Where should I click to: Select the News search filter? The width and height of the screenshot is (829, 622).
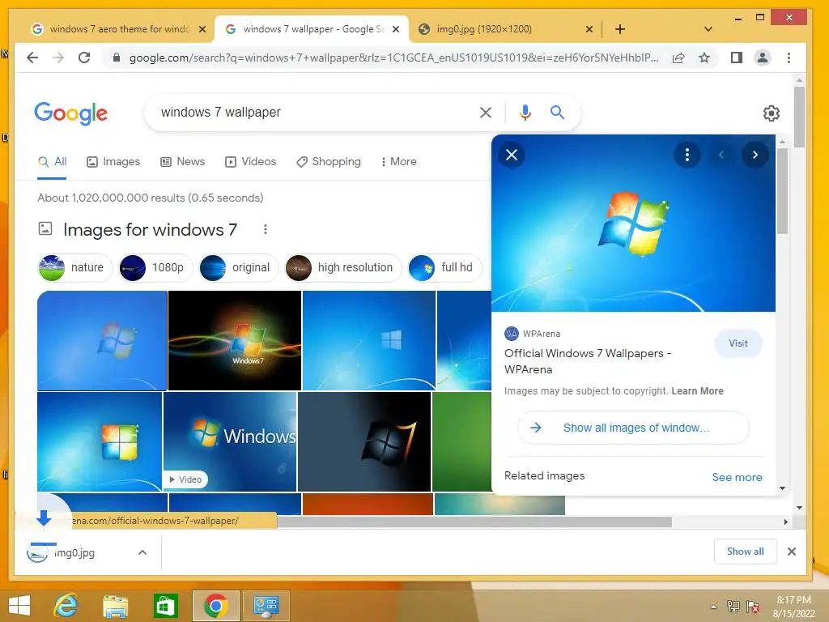pyautogui.click(x=182, y=162)
